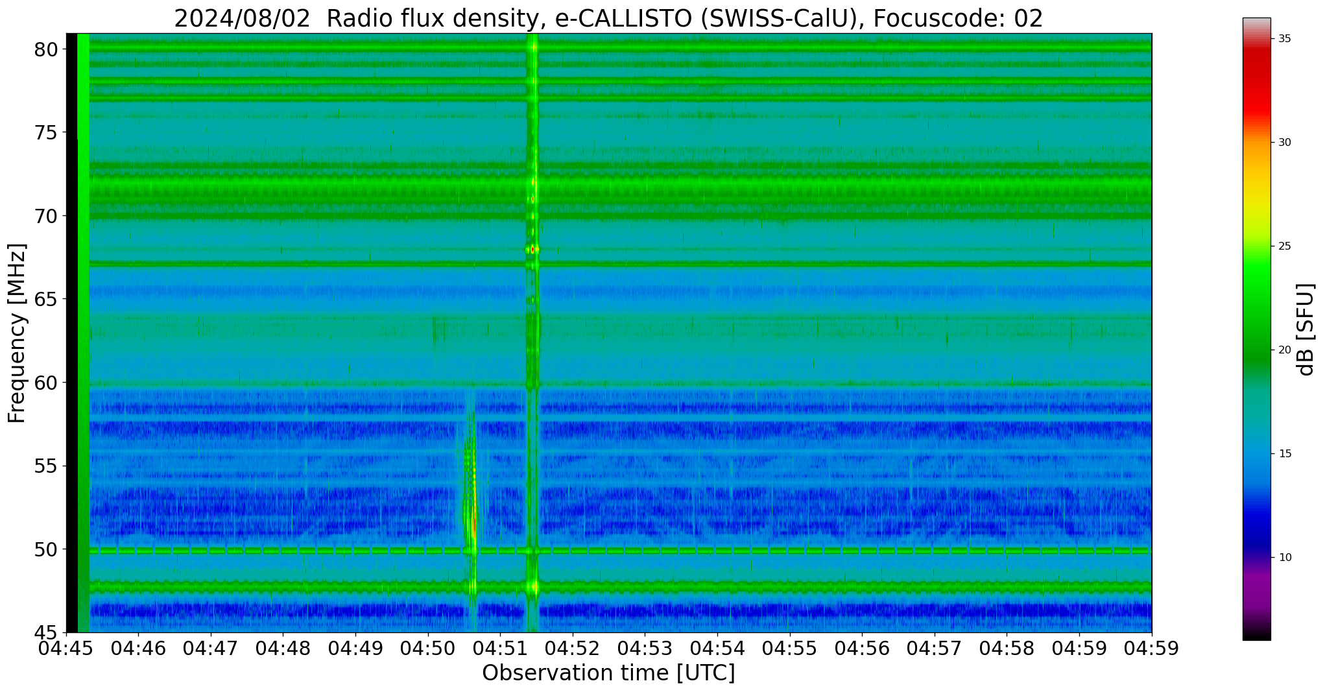Screen dimensions: 1325x692
Task: Click the colorbar tick value 30
Action: click(x=1285, y=143)
